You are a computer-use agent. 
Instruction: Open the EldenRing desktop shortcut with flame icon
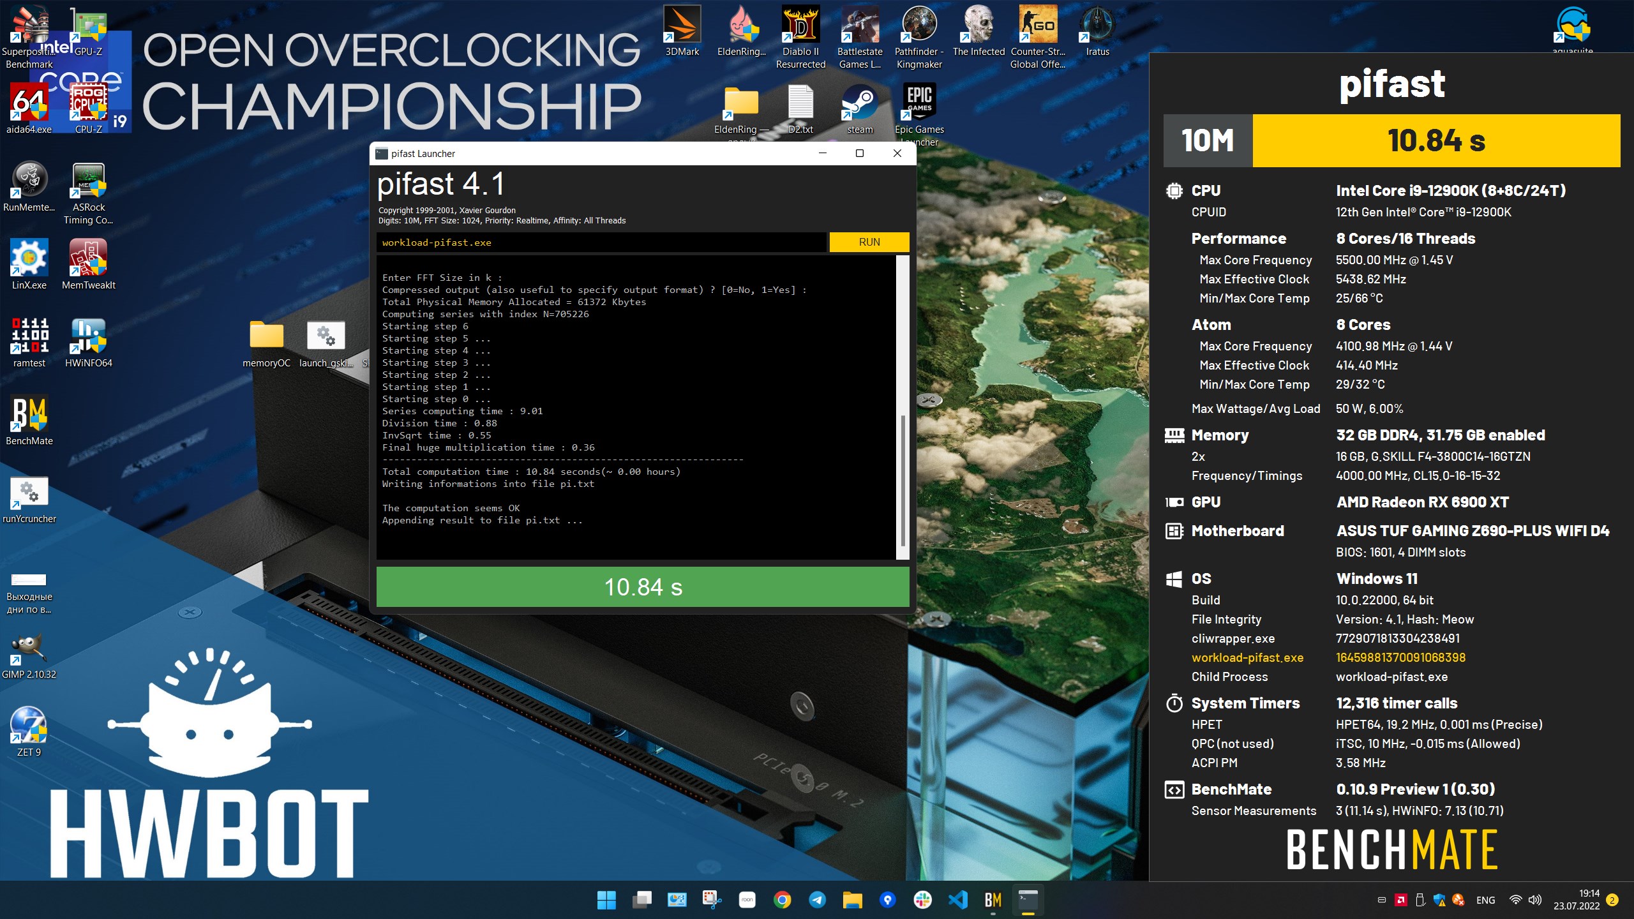click(741, 31)
